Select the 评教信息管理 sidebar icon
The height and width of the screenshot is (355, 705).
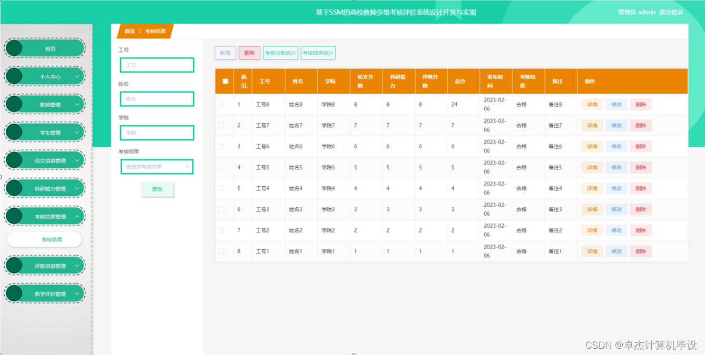click(x=15, y=265)
